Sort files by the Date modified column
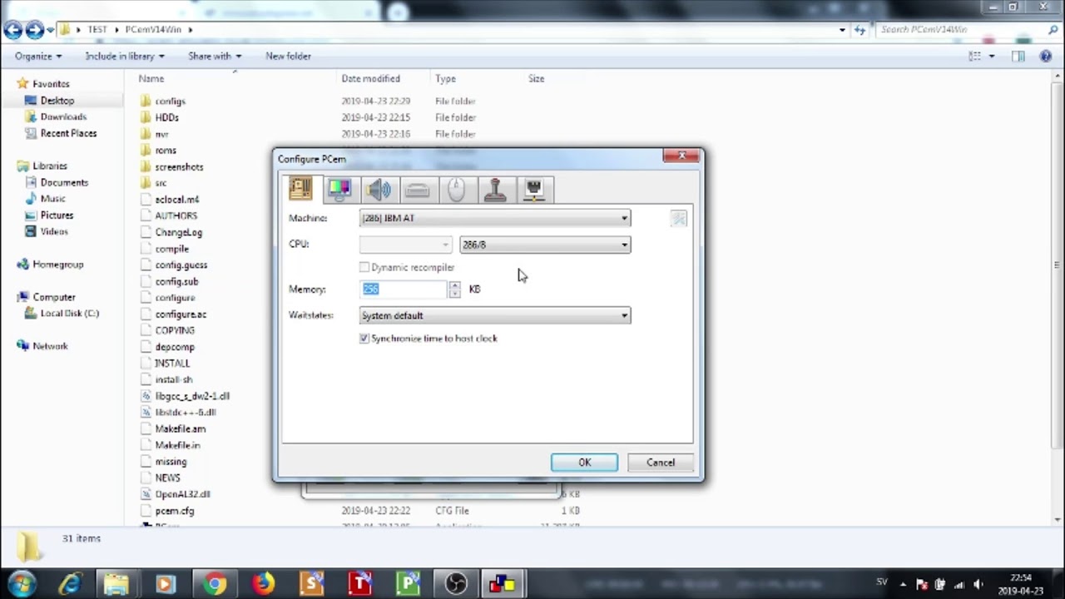 point(370,78)
